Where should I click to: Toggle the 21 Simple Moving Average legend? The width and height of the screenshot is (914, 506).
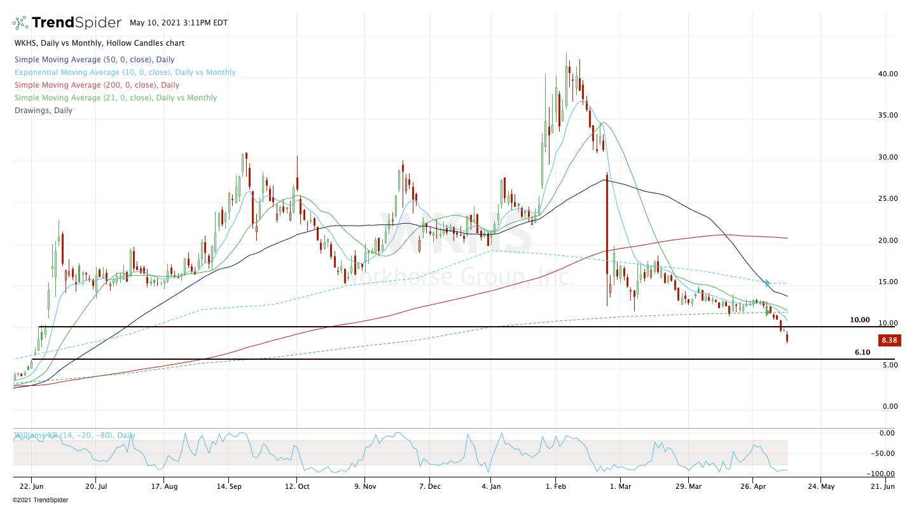coord(115,98)
